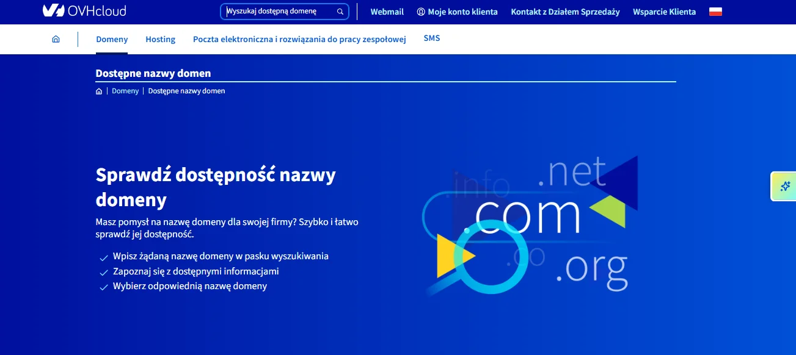
Task: Select the Domeny menu item
Action: click(112, 39)
